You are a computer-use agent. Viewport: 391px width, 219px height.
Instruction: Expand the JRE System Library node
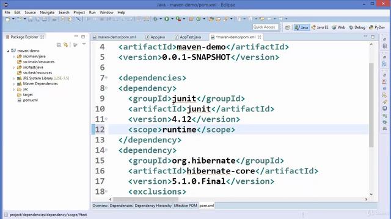click(x=13, y=78)
